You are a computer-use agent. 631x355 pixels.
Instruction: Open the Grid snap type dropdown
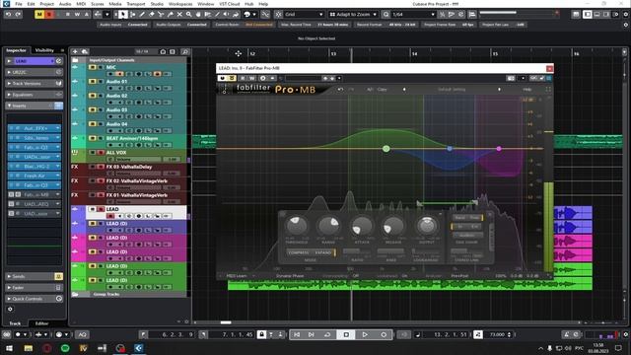[304, 15]
